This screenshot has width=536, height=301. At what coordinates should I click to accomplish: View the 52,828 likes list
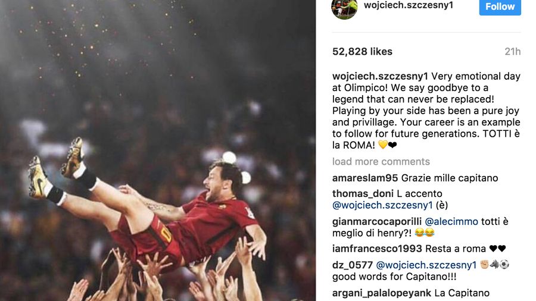(362, 52)
